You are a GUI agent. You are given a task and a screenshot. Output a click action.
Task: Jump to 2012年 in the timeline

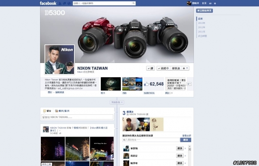(x=202, y=27)
